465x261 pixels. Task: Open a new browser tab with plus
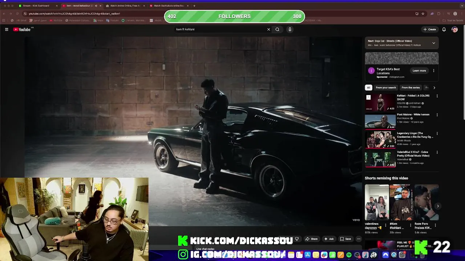click(194, 6)
